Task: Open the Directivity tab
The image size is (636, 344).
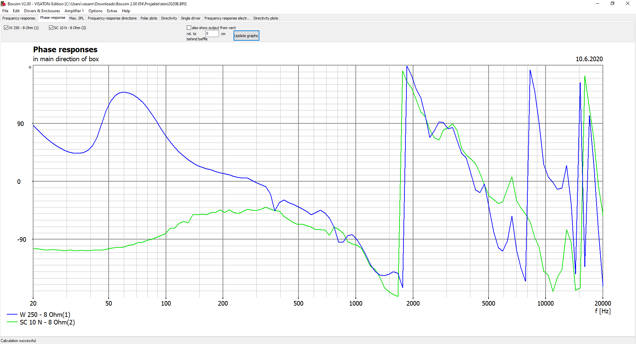Action: [169, 18]
